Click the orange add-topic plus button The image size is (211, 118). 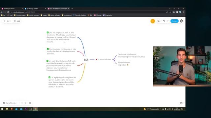pos(153,21)
